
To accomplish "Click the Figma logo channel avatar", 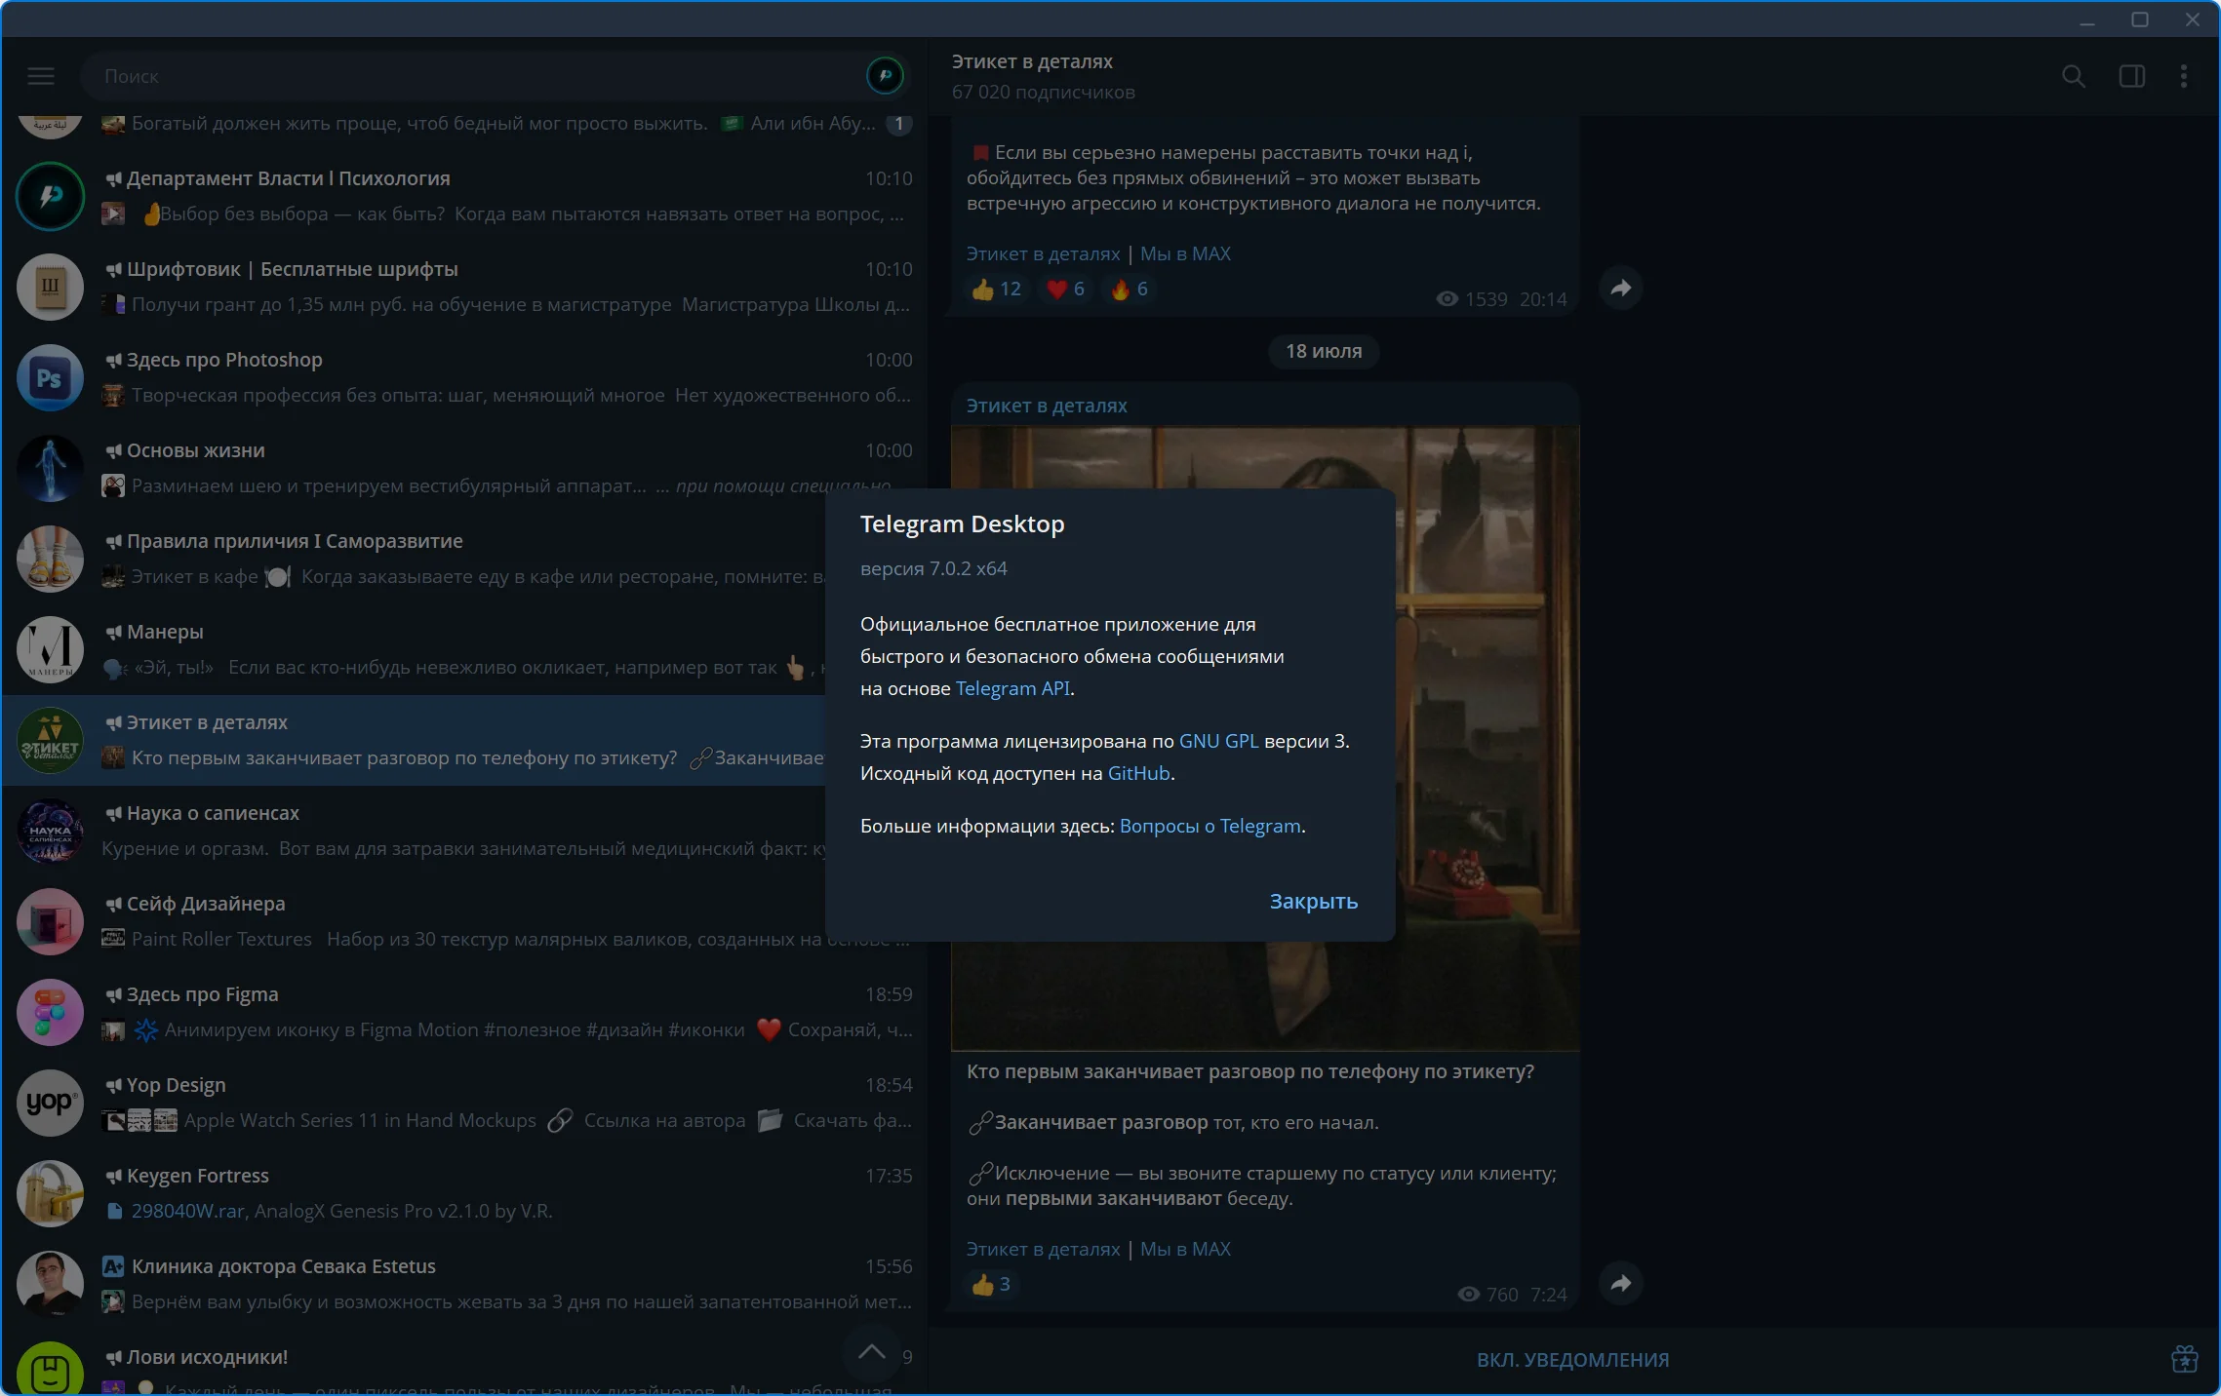I will pyautogui.click(x=50, y=1012).
